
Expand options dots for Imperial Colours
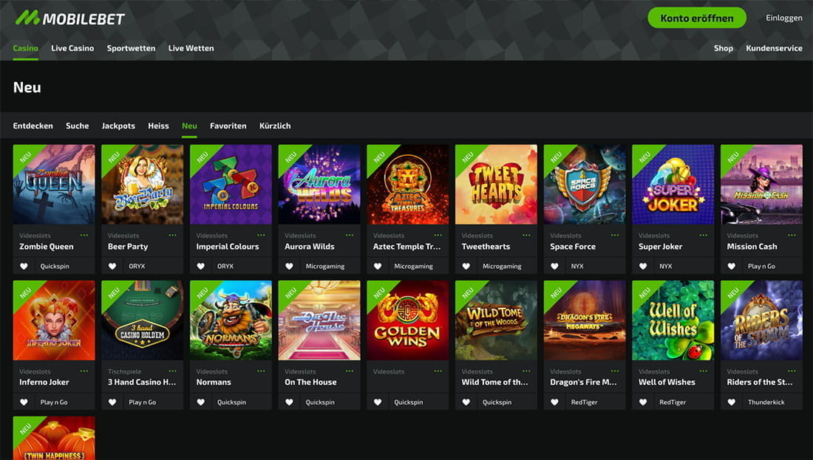point(261,236)
